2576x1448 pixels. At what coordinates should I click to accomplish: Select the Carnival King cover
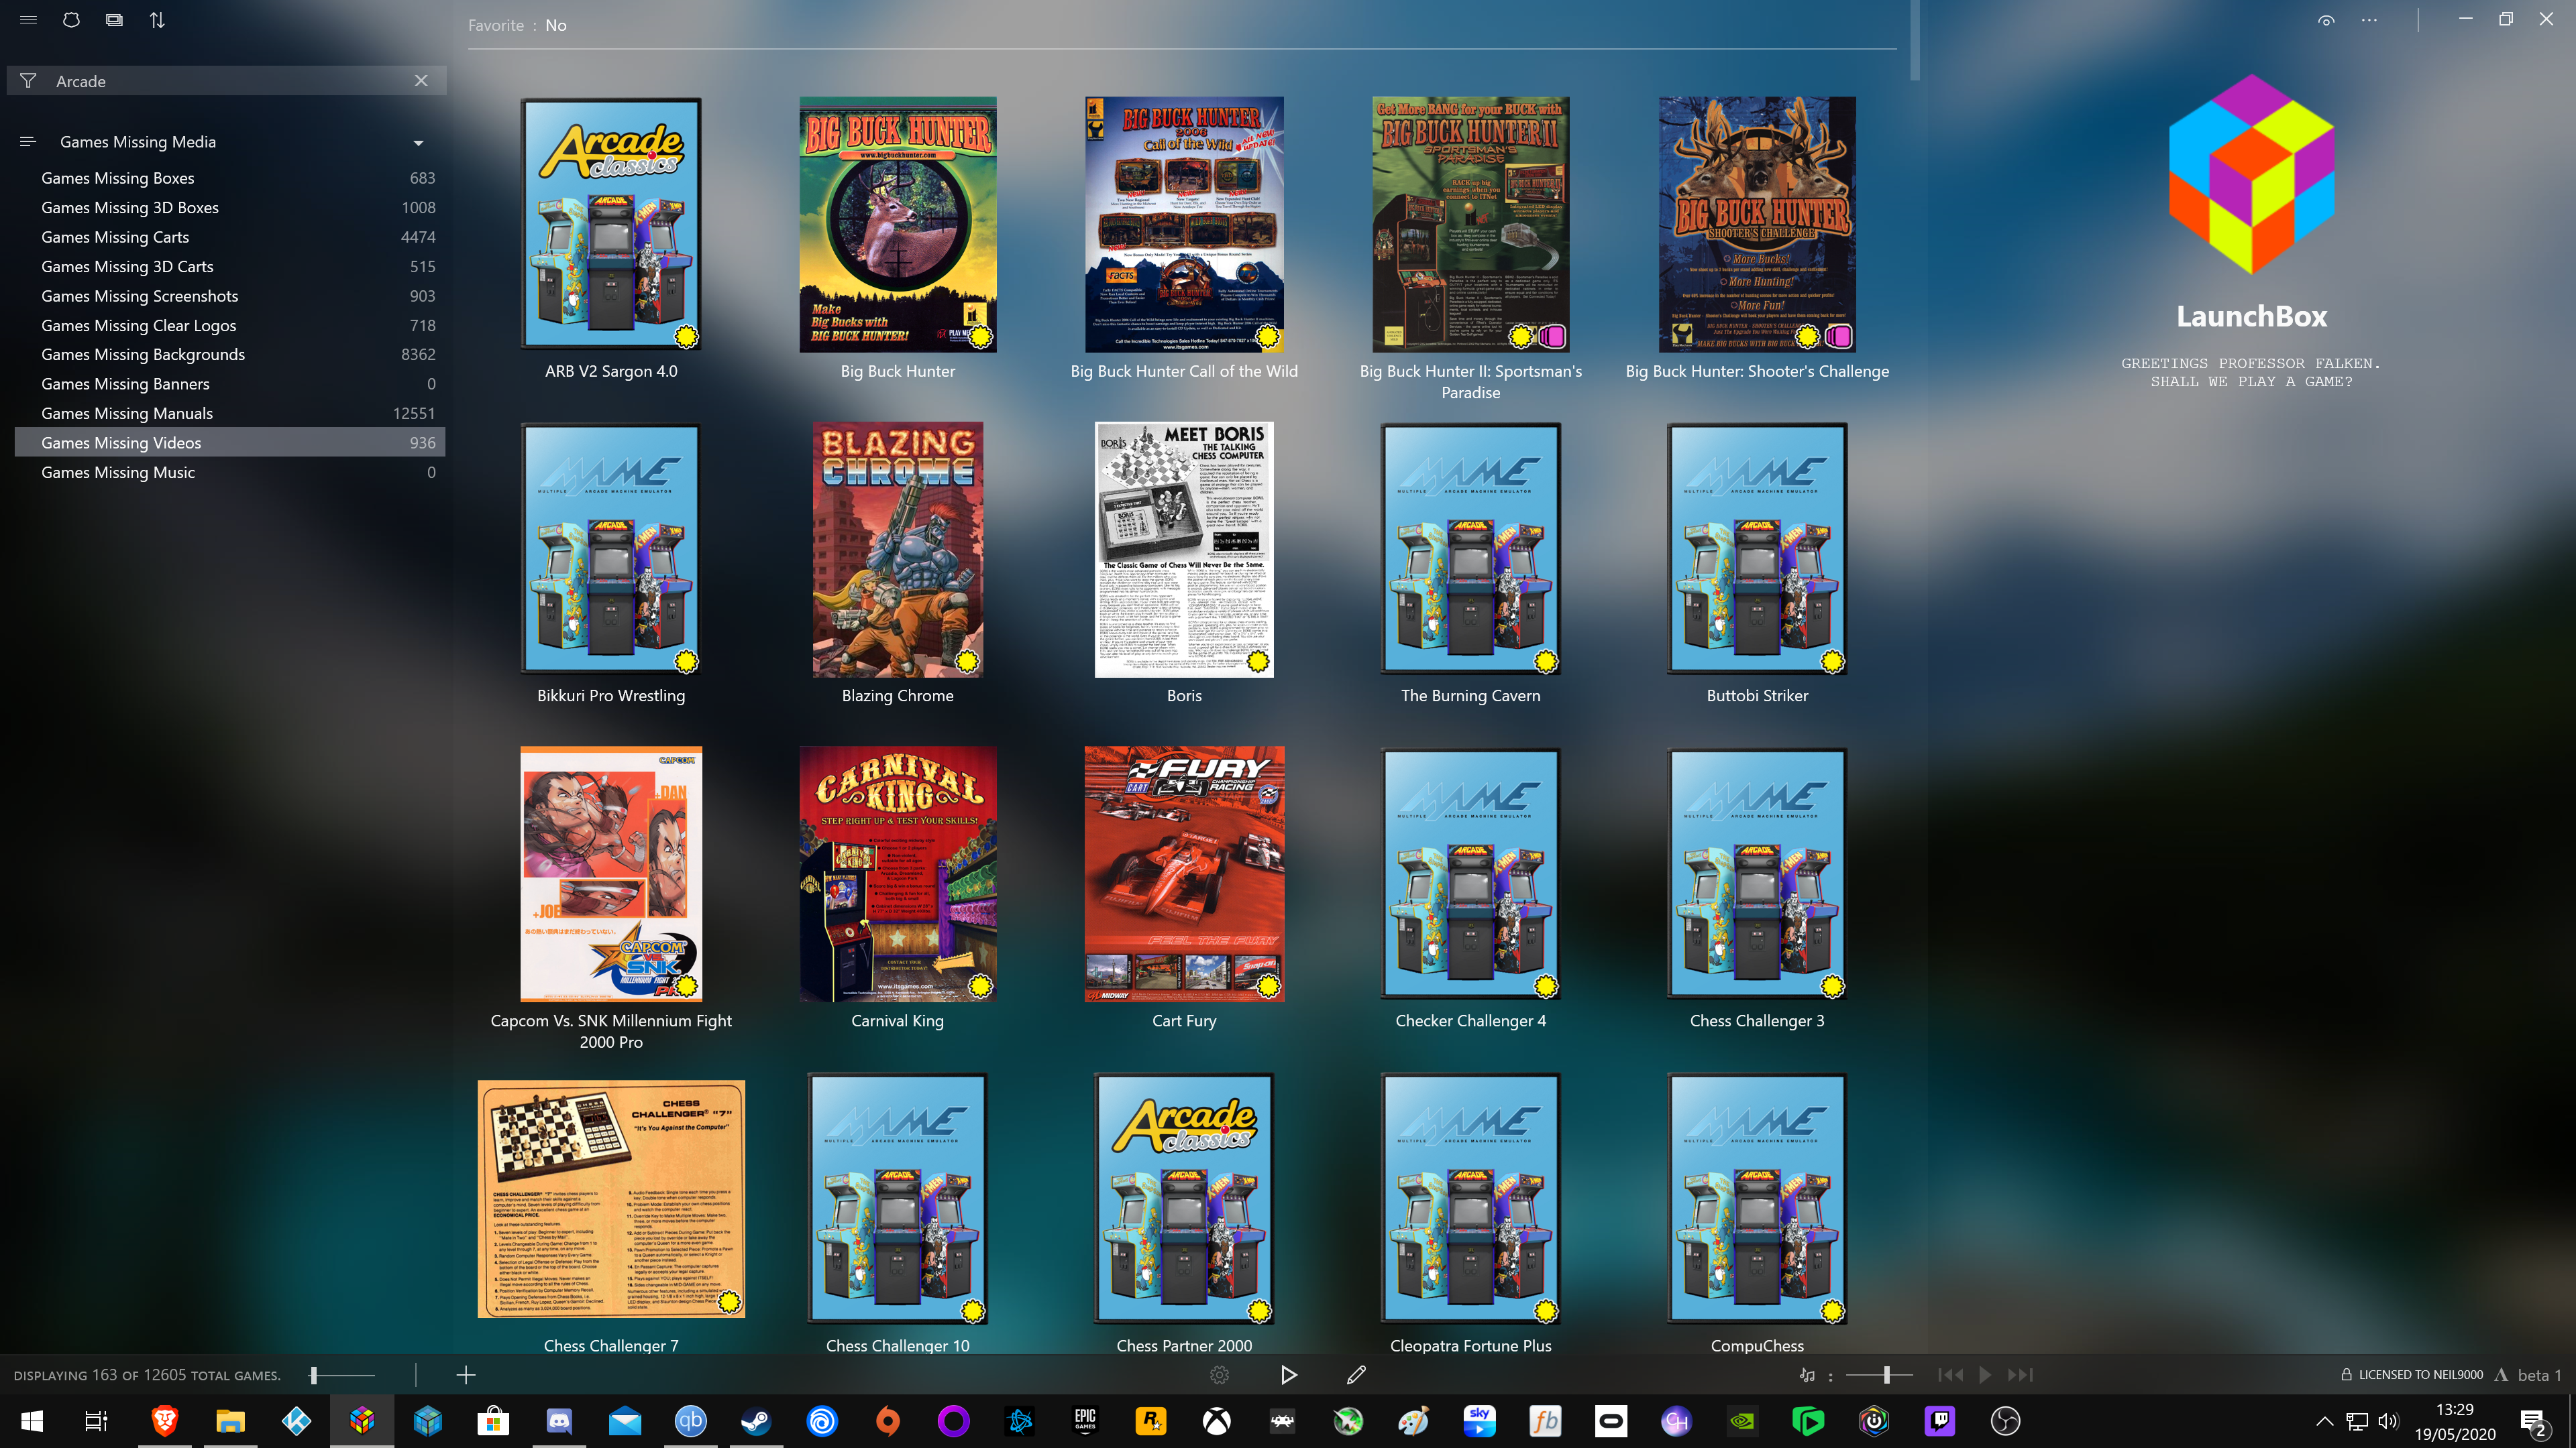(898, 874)
